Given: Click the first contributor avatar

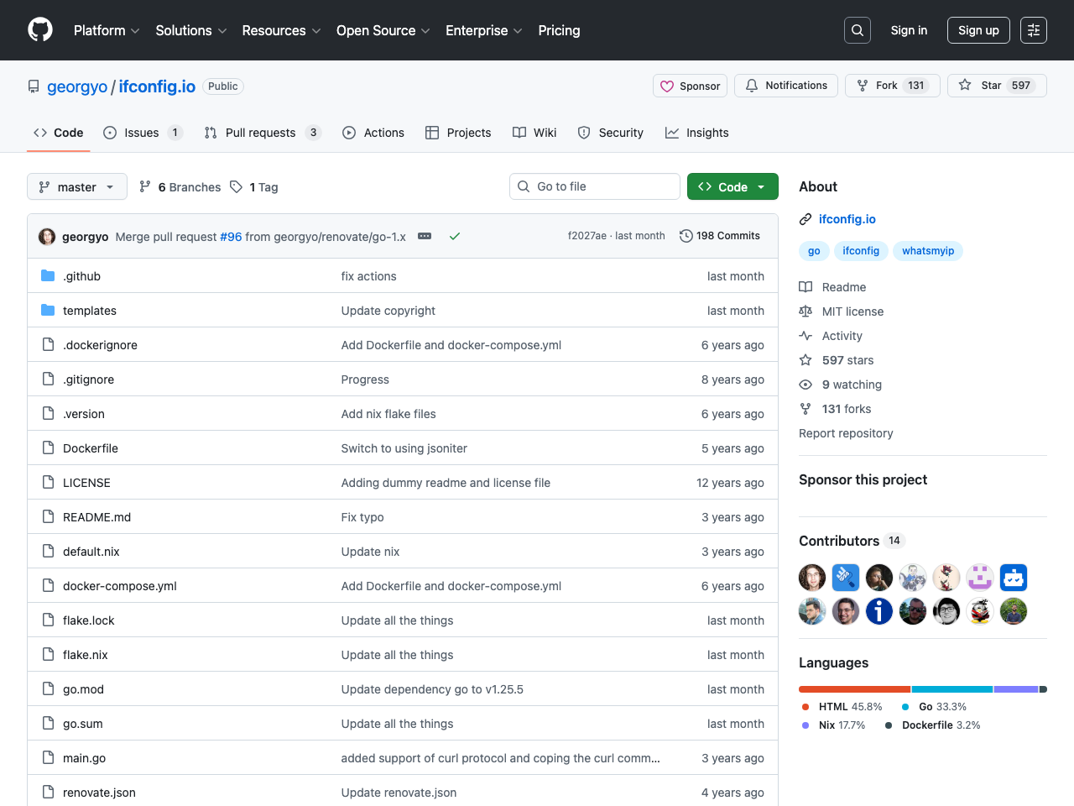Looking at the screenshot, I should pyautogui.click(x=812, y=578).
